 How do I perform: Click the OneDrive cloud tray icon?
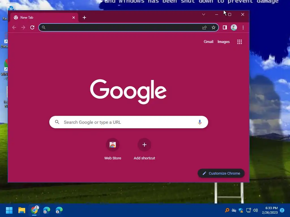pos(234,210)
